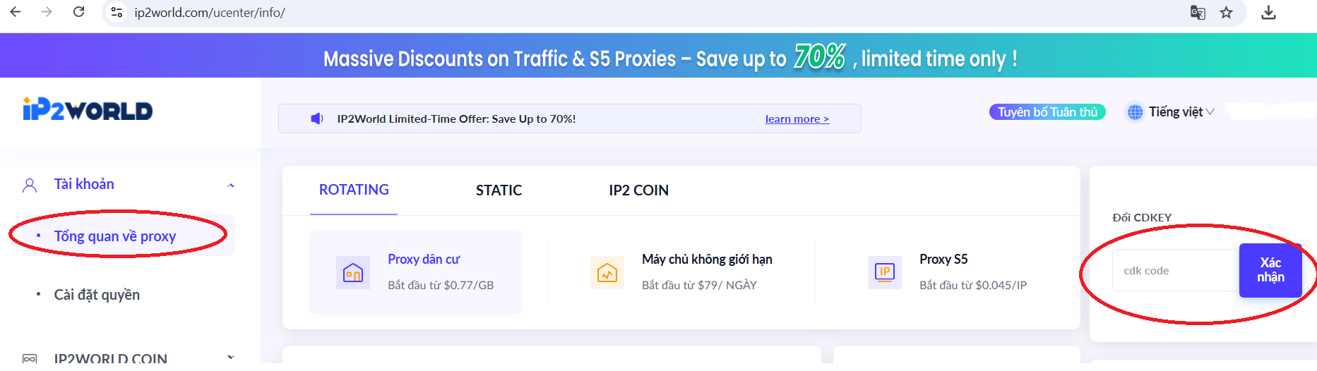This screenshot has height=371, width=1317.
Task: Open Cài đặt quyền in sidebar
Action: (97, 295)
